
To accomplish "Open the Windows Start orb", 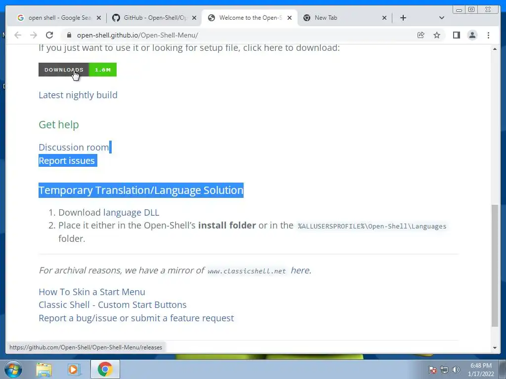I will pyautogui.click(x=13, y=369).
